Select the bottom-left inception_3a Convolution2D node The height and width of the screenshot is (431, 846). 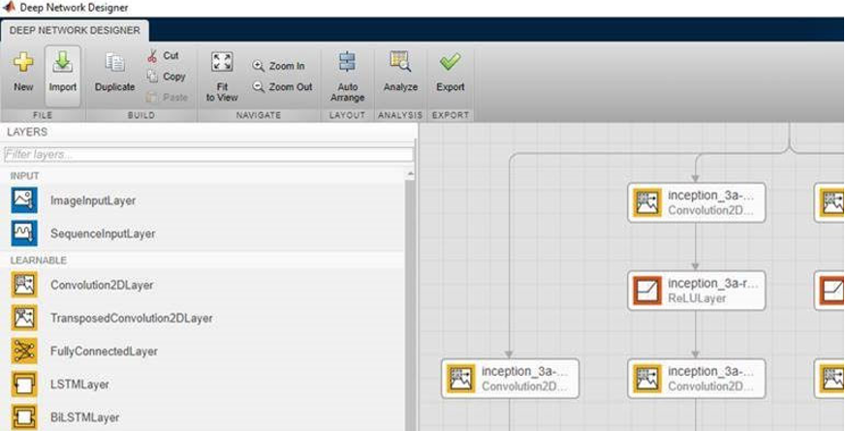[510, 379]
